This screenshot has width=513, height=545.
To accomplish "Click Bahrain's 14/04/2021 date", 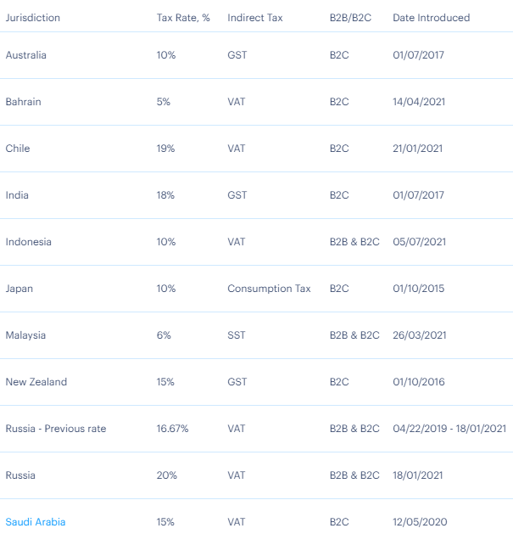I will click(x=419, y=102).
